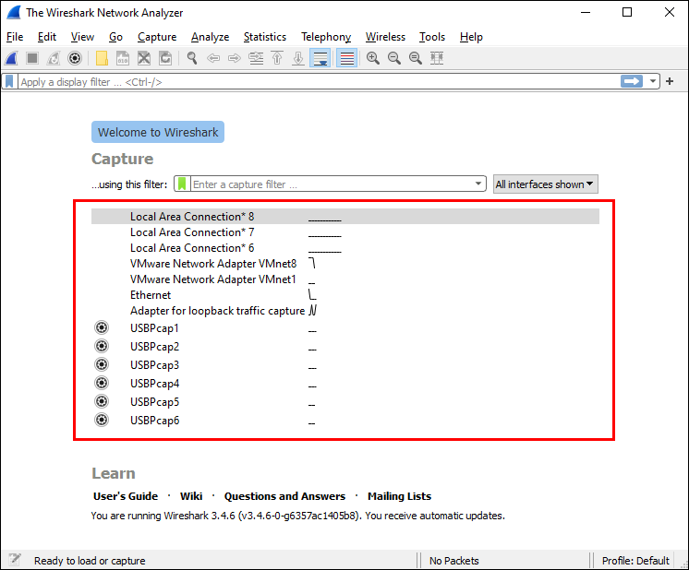Click the find packet magnifier icon
689x570 pixels.
pos(191,58)
